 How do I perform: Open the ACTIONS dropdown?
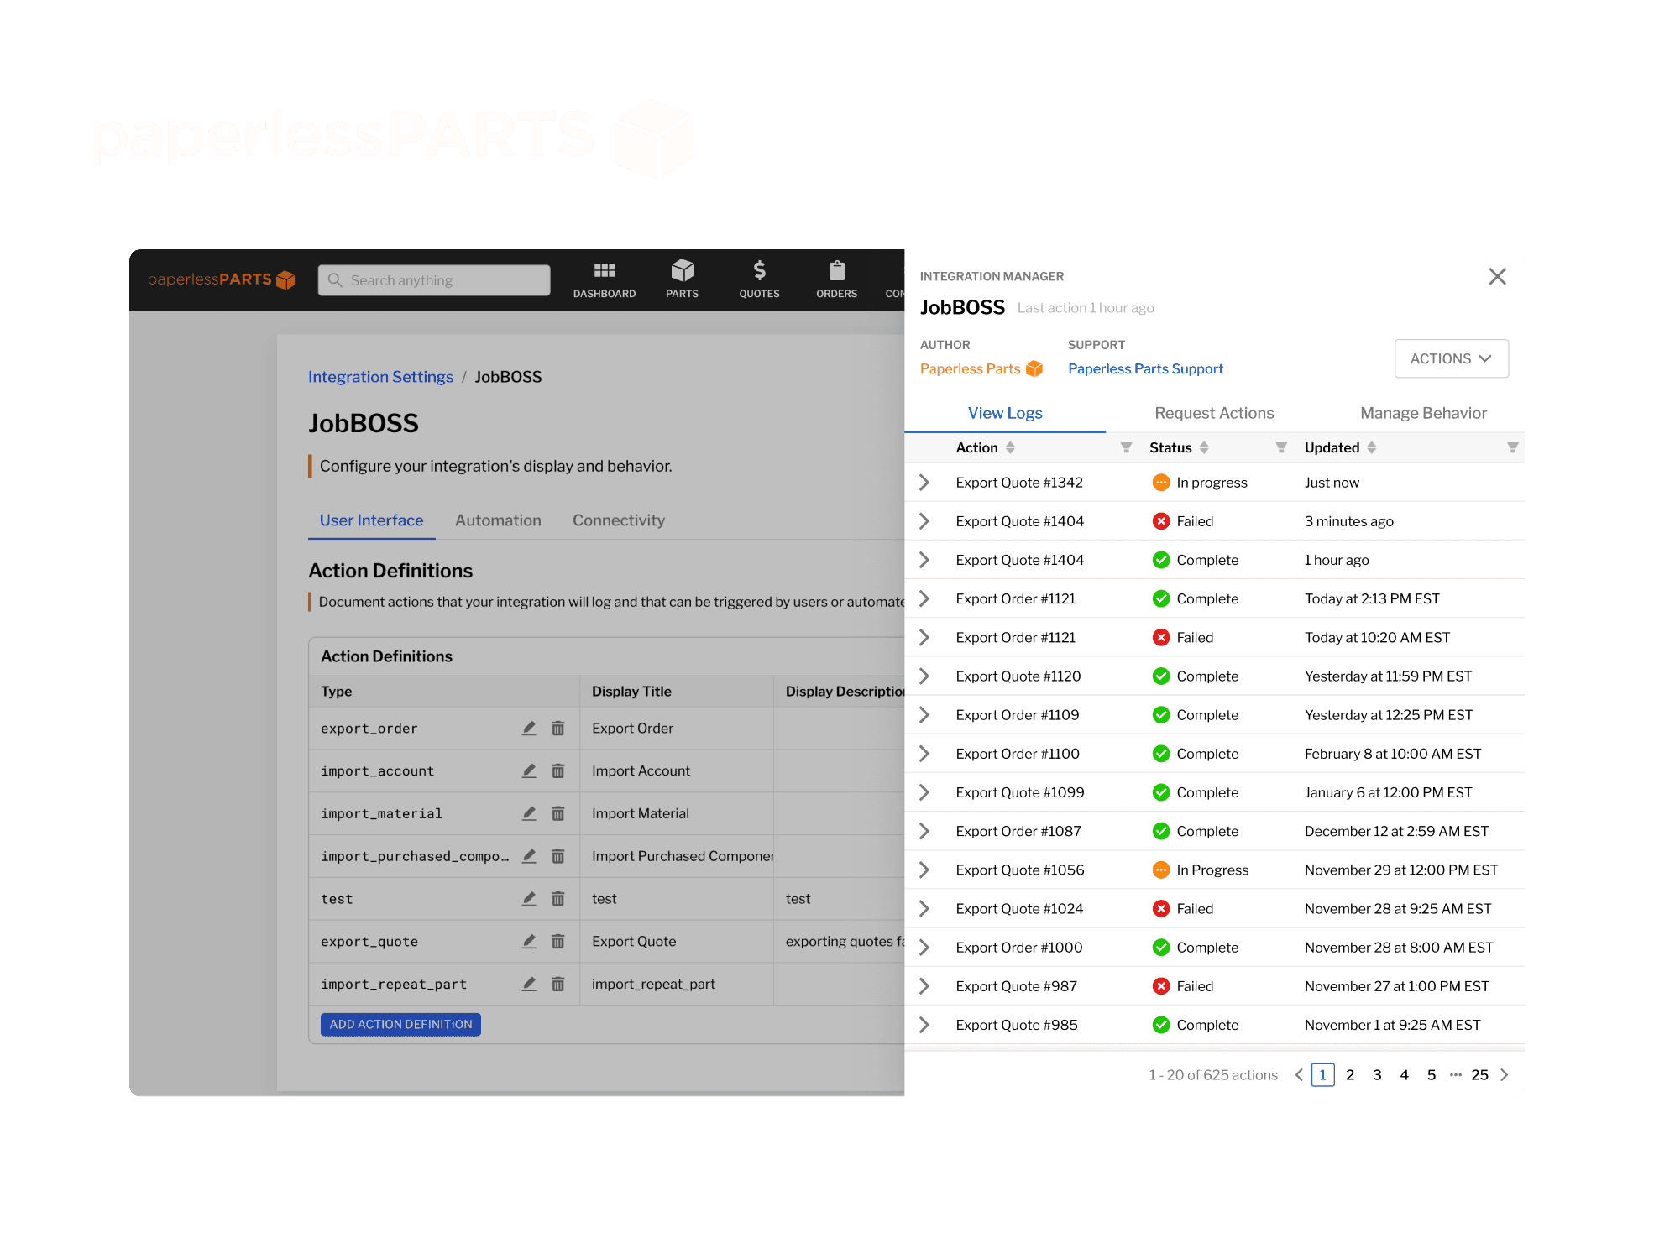pyautogui.click(x=1451, y=358)
